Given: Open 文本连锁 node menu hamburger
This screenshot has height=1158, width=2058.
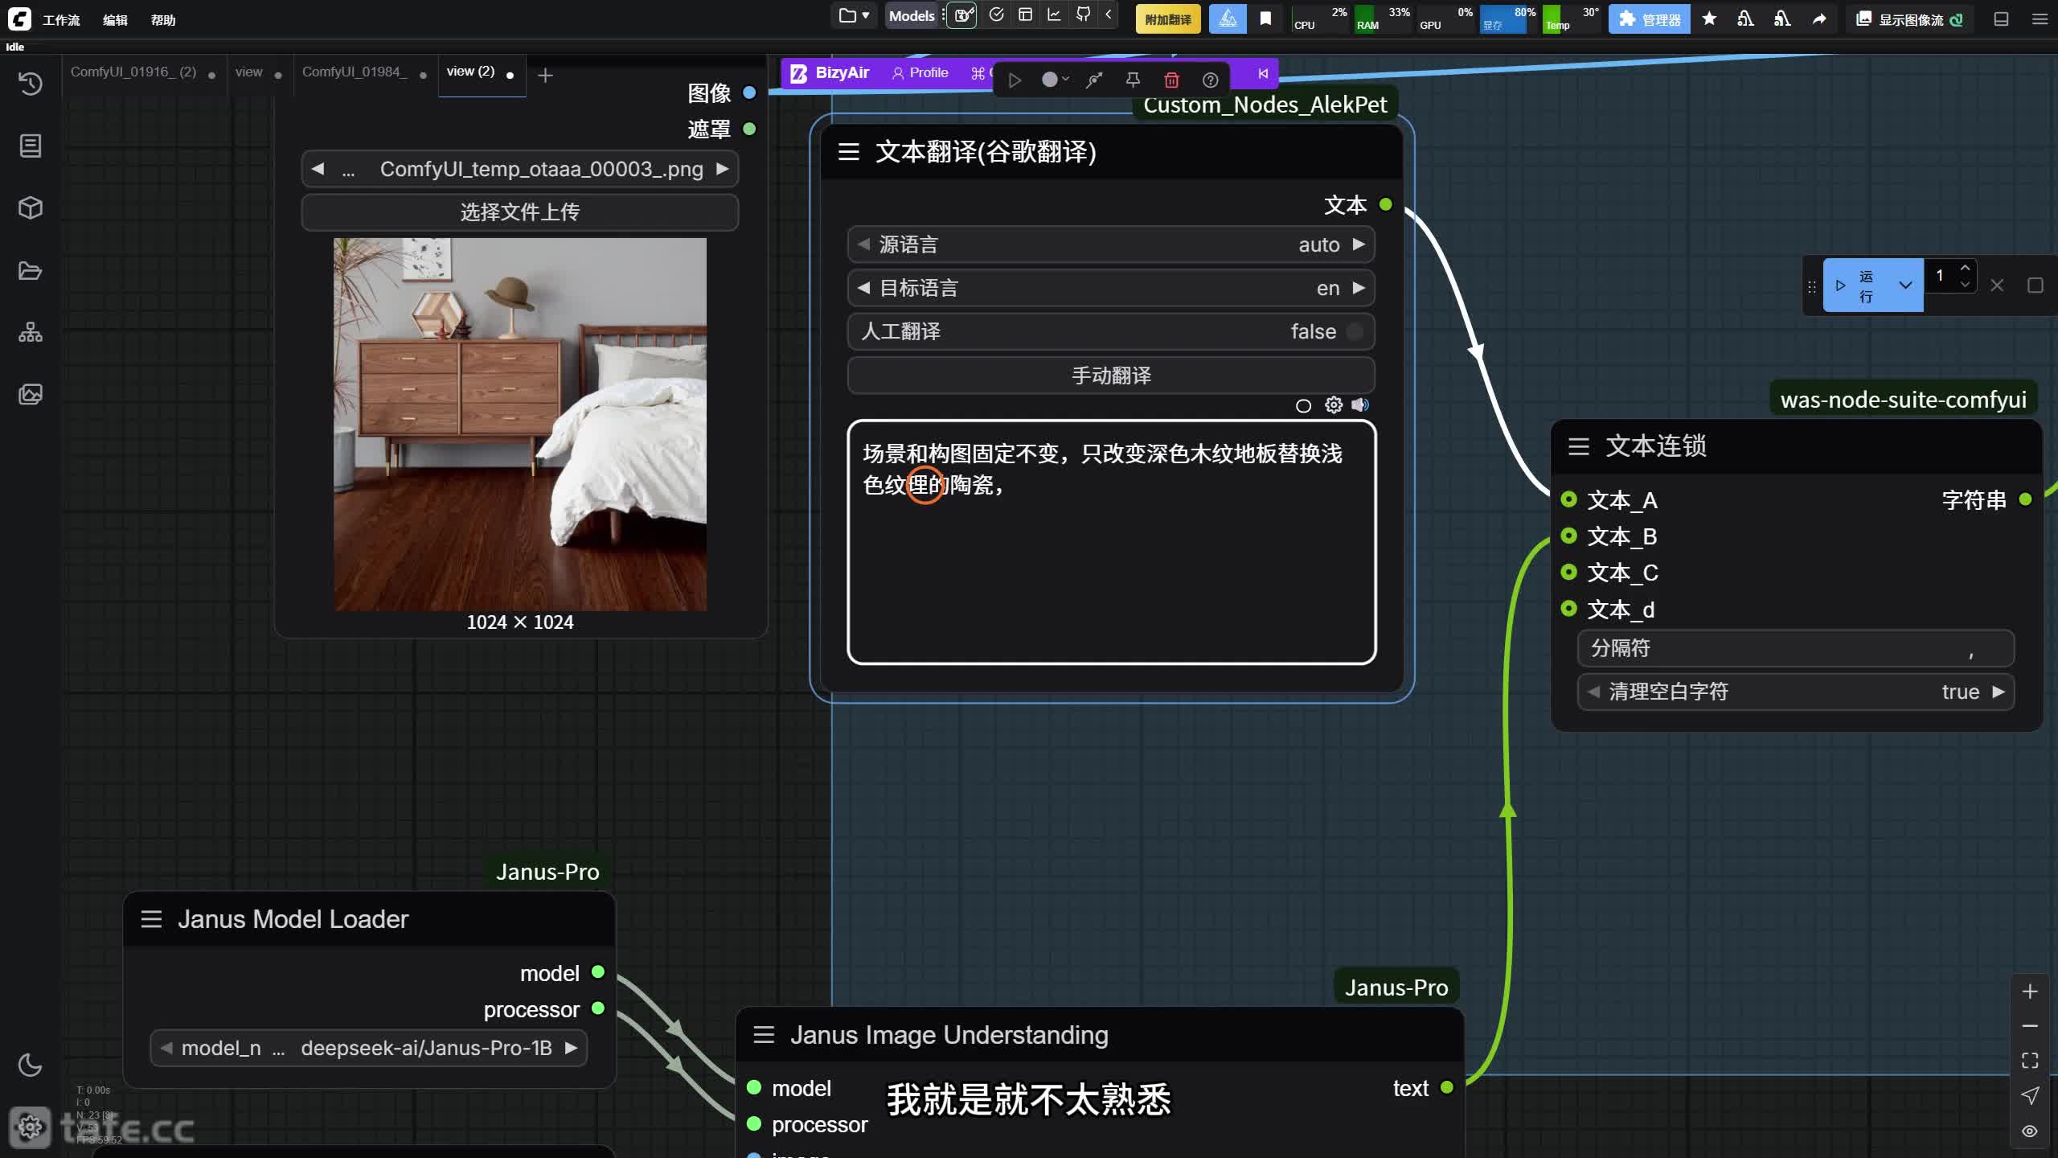Looking at the screenshot, I should [1578, 446].
